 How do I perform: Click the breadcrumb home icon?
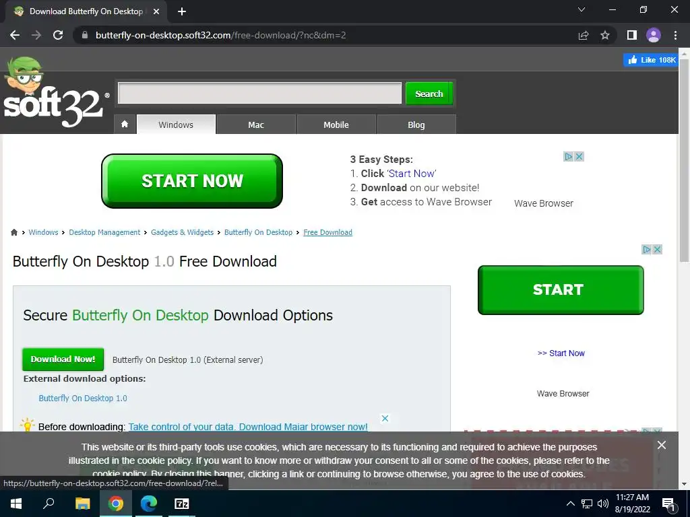[14, 232]
